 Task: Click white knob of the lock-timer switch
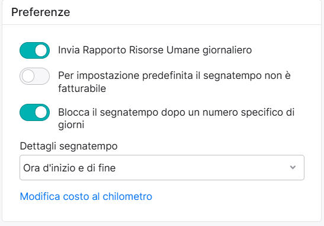41,112
